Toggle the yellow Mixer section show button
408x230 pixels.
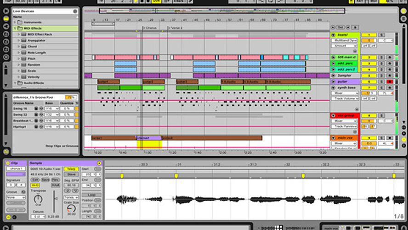click(x=403, y=140)
